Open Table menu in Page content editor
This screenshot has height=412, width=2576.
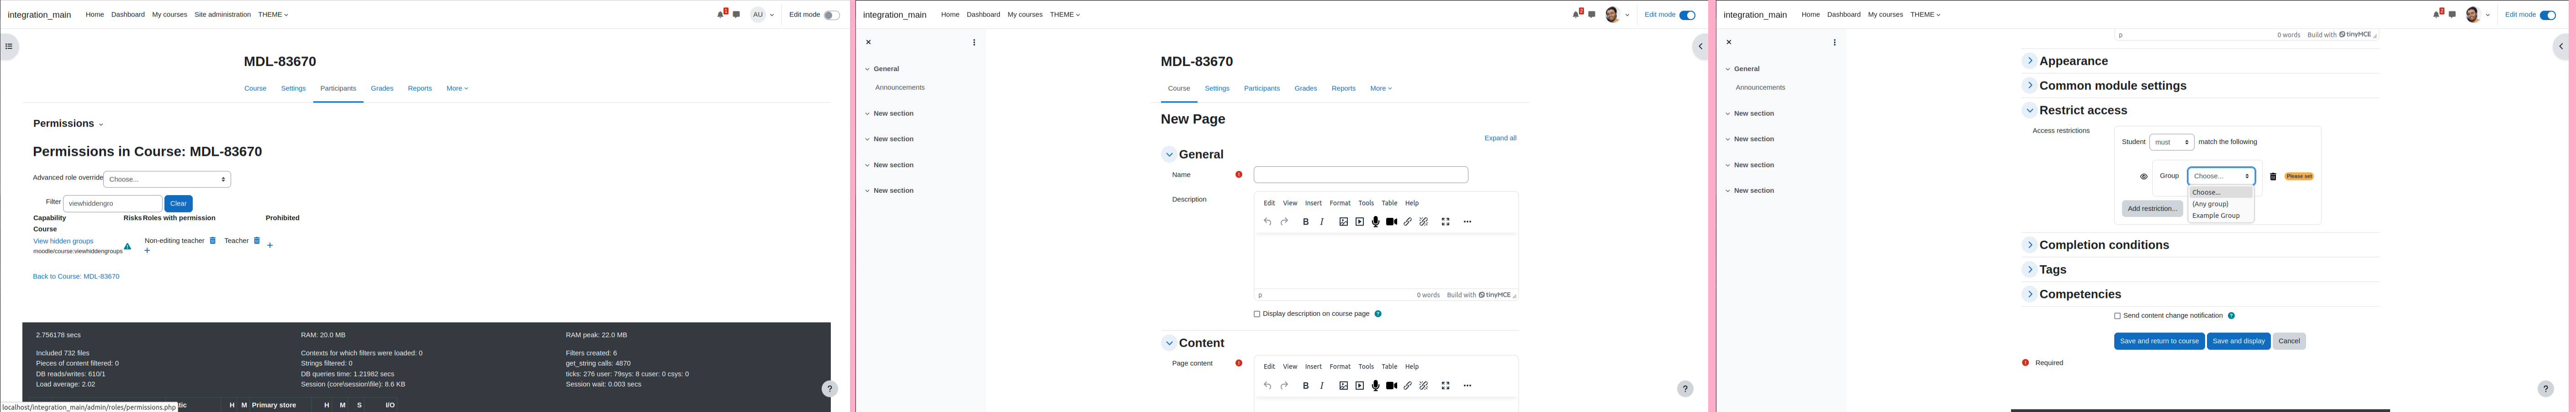(1389, 367)
